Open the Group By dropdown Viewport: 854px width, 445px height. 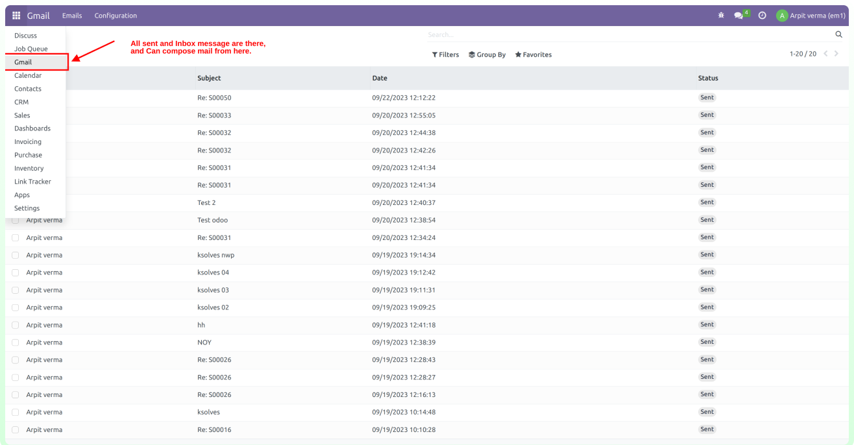tap(487, 55)
